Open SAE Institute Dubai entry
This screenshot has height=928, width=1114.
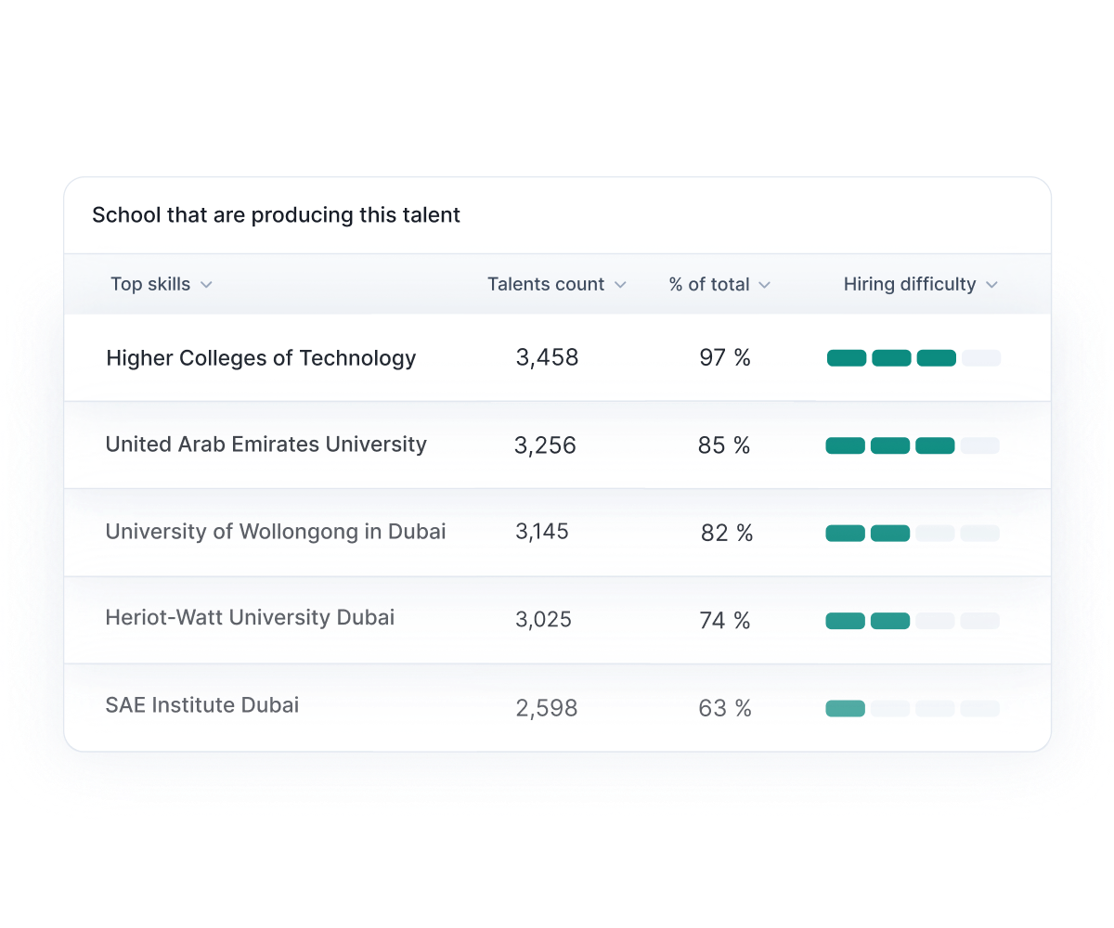(202, 705)
